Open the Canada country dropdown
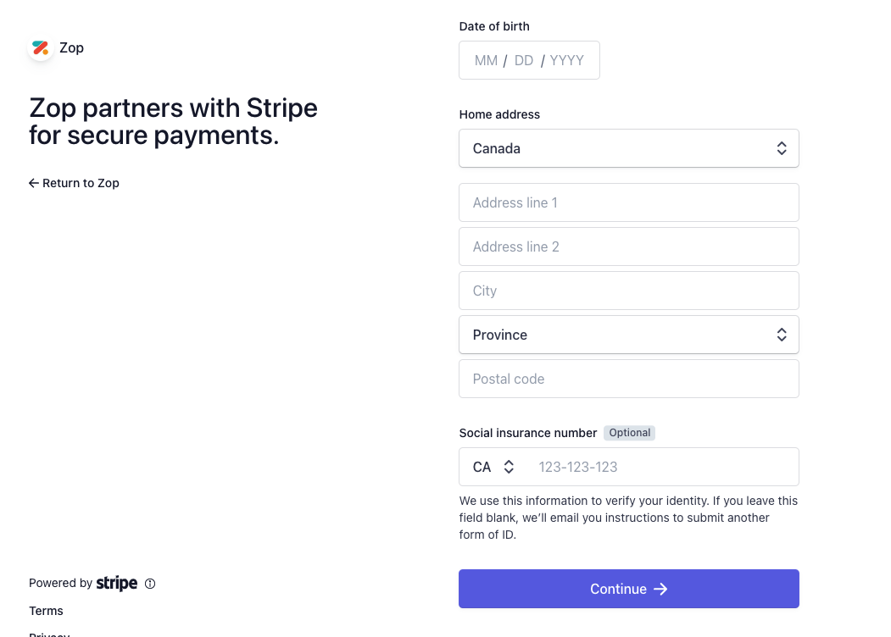 (x=629, y=148)
